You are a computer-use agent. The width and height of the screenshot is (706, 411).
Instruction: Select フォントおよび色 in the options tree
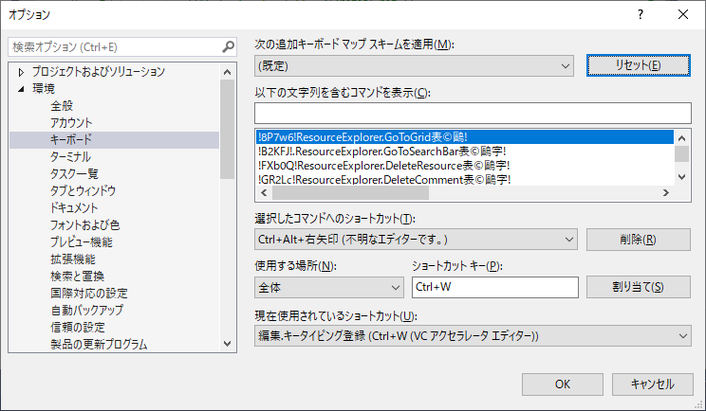(84, 224)
